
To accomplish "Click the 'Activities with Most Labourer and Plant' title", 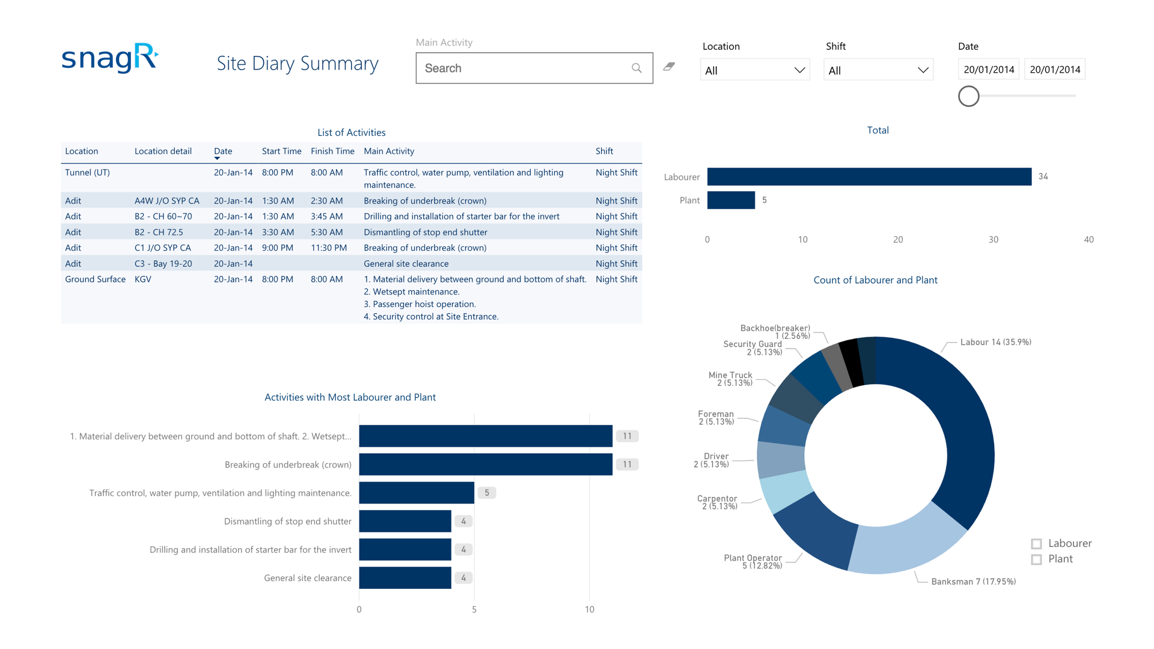I will click(x=350, y=397).
